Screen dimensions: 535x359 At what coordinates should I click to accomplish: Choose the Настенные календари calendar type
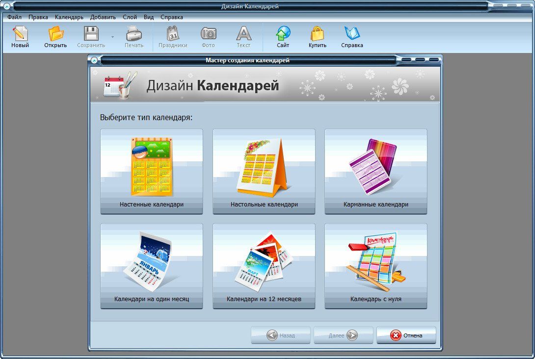click(152, 171)
